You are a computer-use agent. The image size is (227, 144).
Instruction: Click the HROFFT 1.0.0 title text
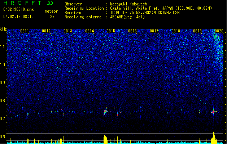(x=28, y=3)
